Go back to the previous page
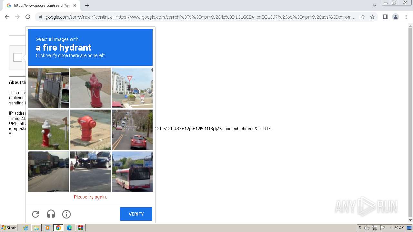This screenshot has height=232, width=413. 7,17
